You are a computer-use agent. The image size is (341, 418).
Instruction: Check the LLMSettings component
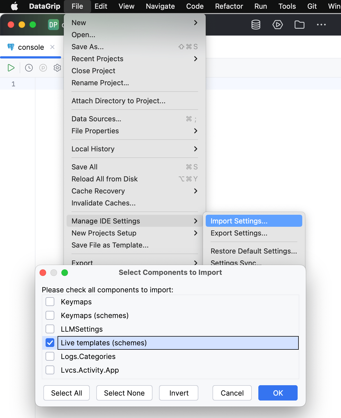click(x=50, y=329)
